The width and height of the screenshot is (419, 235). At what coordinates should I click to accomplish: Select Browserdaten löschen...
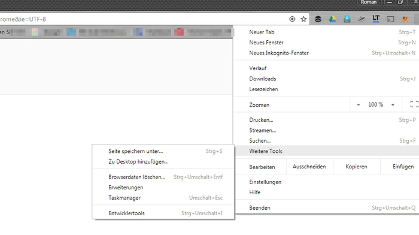click(x=163, y=177)
